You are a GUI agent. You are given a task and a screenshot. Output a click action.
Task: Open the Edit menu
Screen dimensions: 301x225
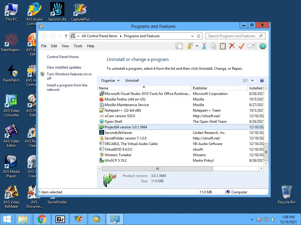(54, 46)
